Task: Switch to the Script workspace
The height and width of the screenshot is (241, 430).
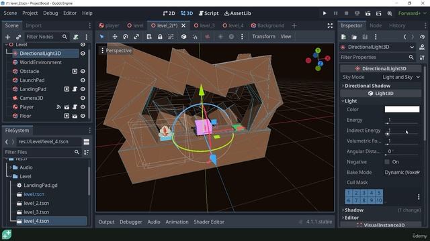Action: pyautogui.click(x=209, y=13)
